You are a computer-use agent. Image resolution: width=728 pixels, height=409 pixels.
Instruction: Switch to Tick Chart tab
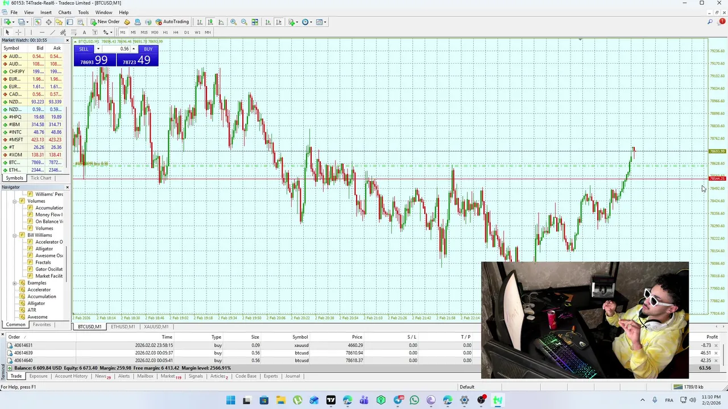click(40, 178)
